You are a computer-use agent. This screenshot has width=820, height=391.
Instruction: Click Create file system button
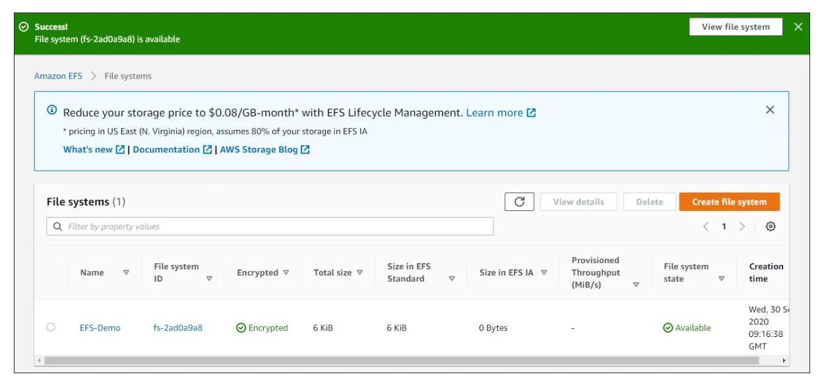[x=729, y=202]
